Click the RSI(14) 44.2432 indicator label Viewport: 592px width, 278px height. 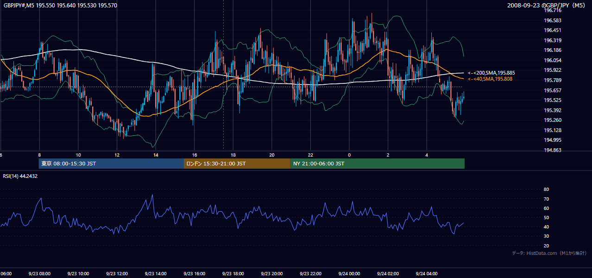(x=20, y=176)
